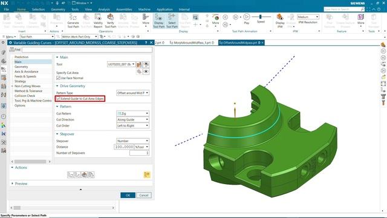The width and height of the screenshot is (387, 218).
Task: Open the Cut Order dropdown
Action: point(132,125)
